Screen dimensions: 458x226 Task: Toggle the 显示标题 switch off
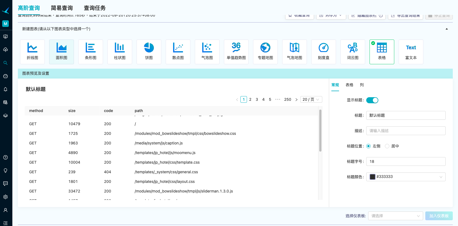(372, 100)
